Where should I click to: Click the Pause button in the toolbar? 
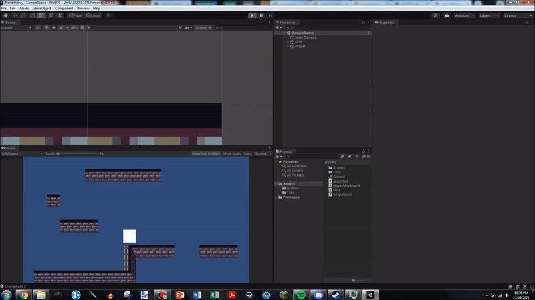261,15
